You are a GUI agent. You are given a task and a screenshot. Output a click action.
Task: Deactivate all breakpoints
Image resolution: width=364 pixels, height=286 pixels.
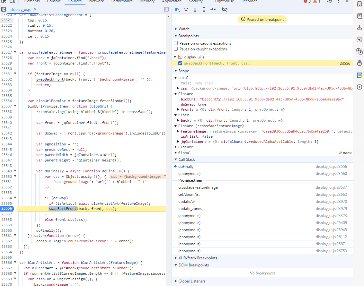pyautogui.click(x=225, y=10)
